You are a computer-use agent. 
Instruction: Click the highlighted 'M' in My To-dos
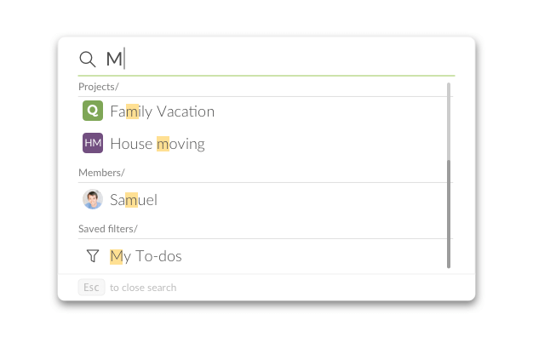(116, 256)
